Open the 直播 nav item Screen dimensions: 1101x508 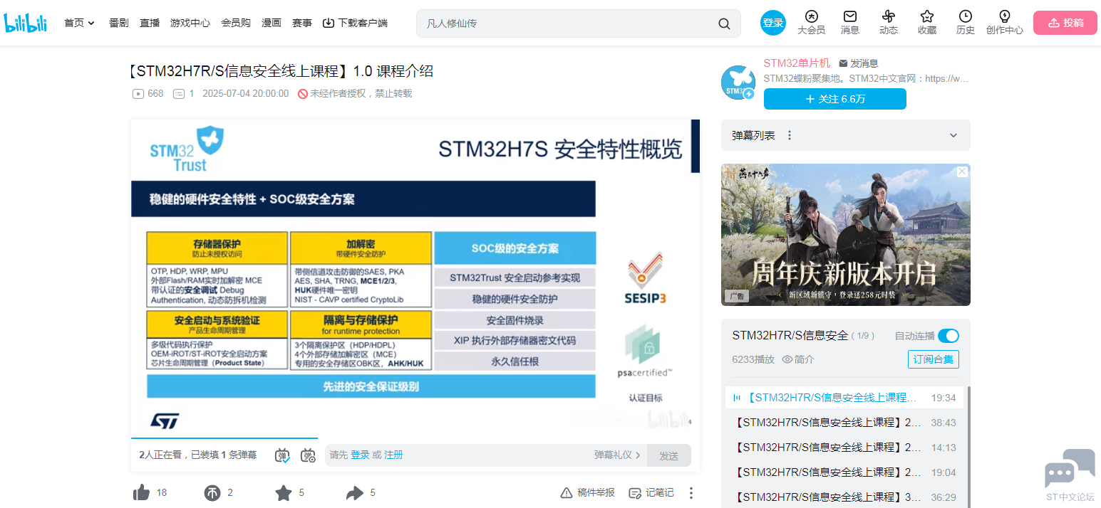(x=150, y=23)
